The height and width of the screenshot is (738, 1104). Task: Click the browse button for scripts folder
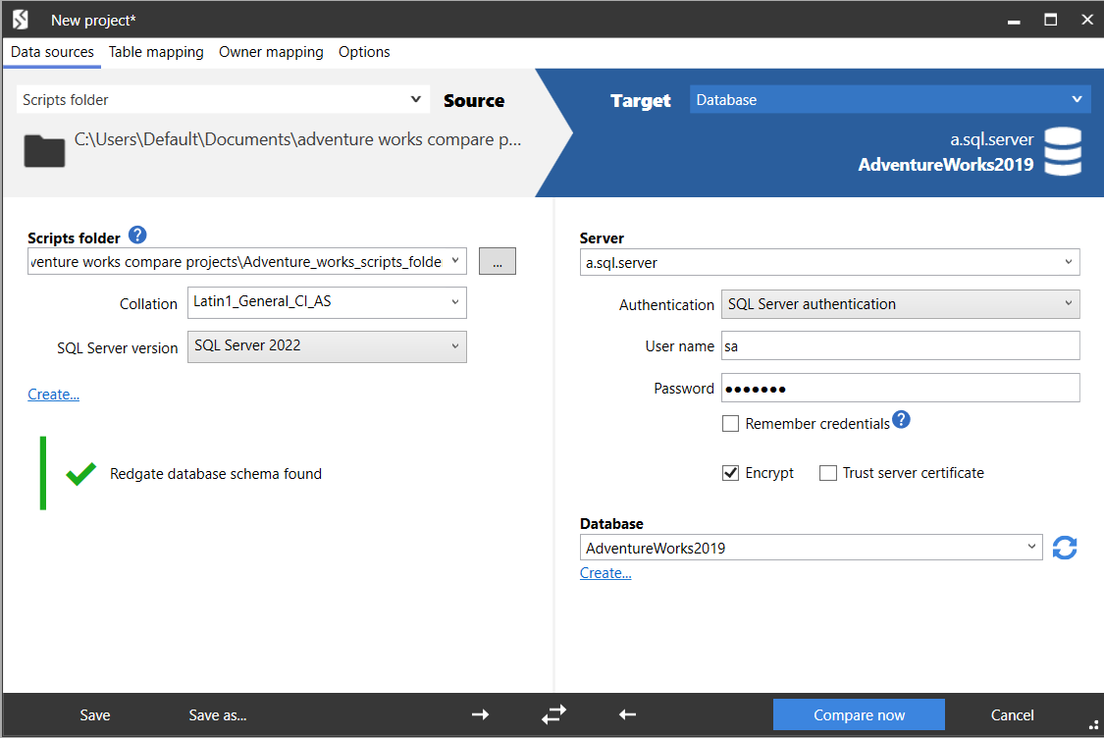[497, 261]
